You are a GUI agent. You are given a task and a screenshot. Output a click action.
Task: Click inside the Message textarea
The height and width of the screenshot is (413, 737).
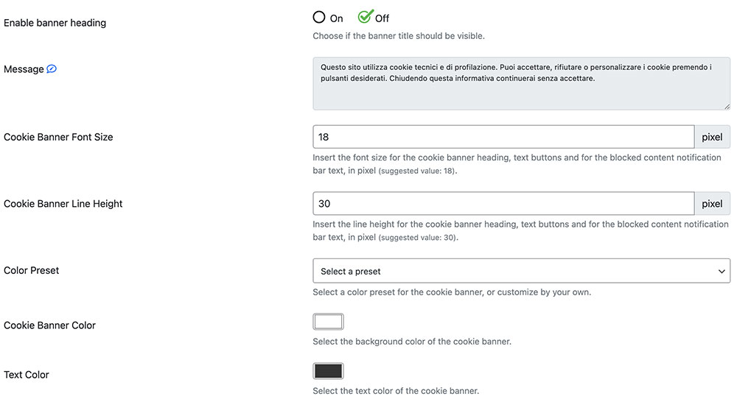(521, 83)
